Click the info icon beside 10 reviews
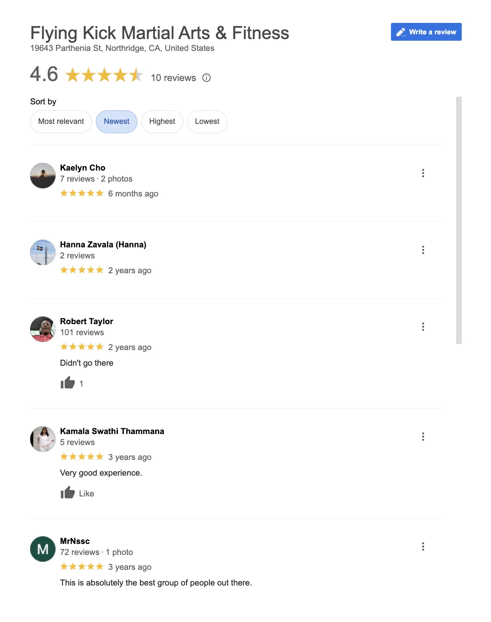 (x=206, y=78)
